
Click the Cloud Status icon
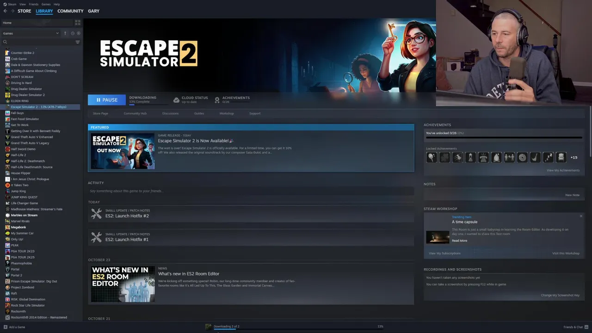176,100
